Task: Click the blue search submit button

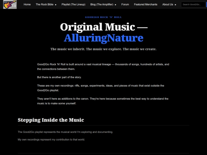Action: [206, 5]
